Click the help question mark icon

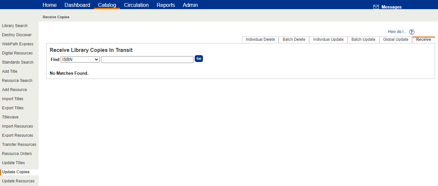pyautogui.click(x=412, y=32)
